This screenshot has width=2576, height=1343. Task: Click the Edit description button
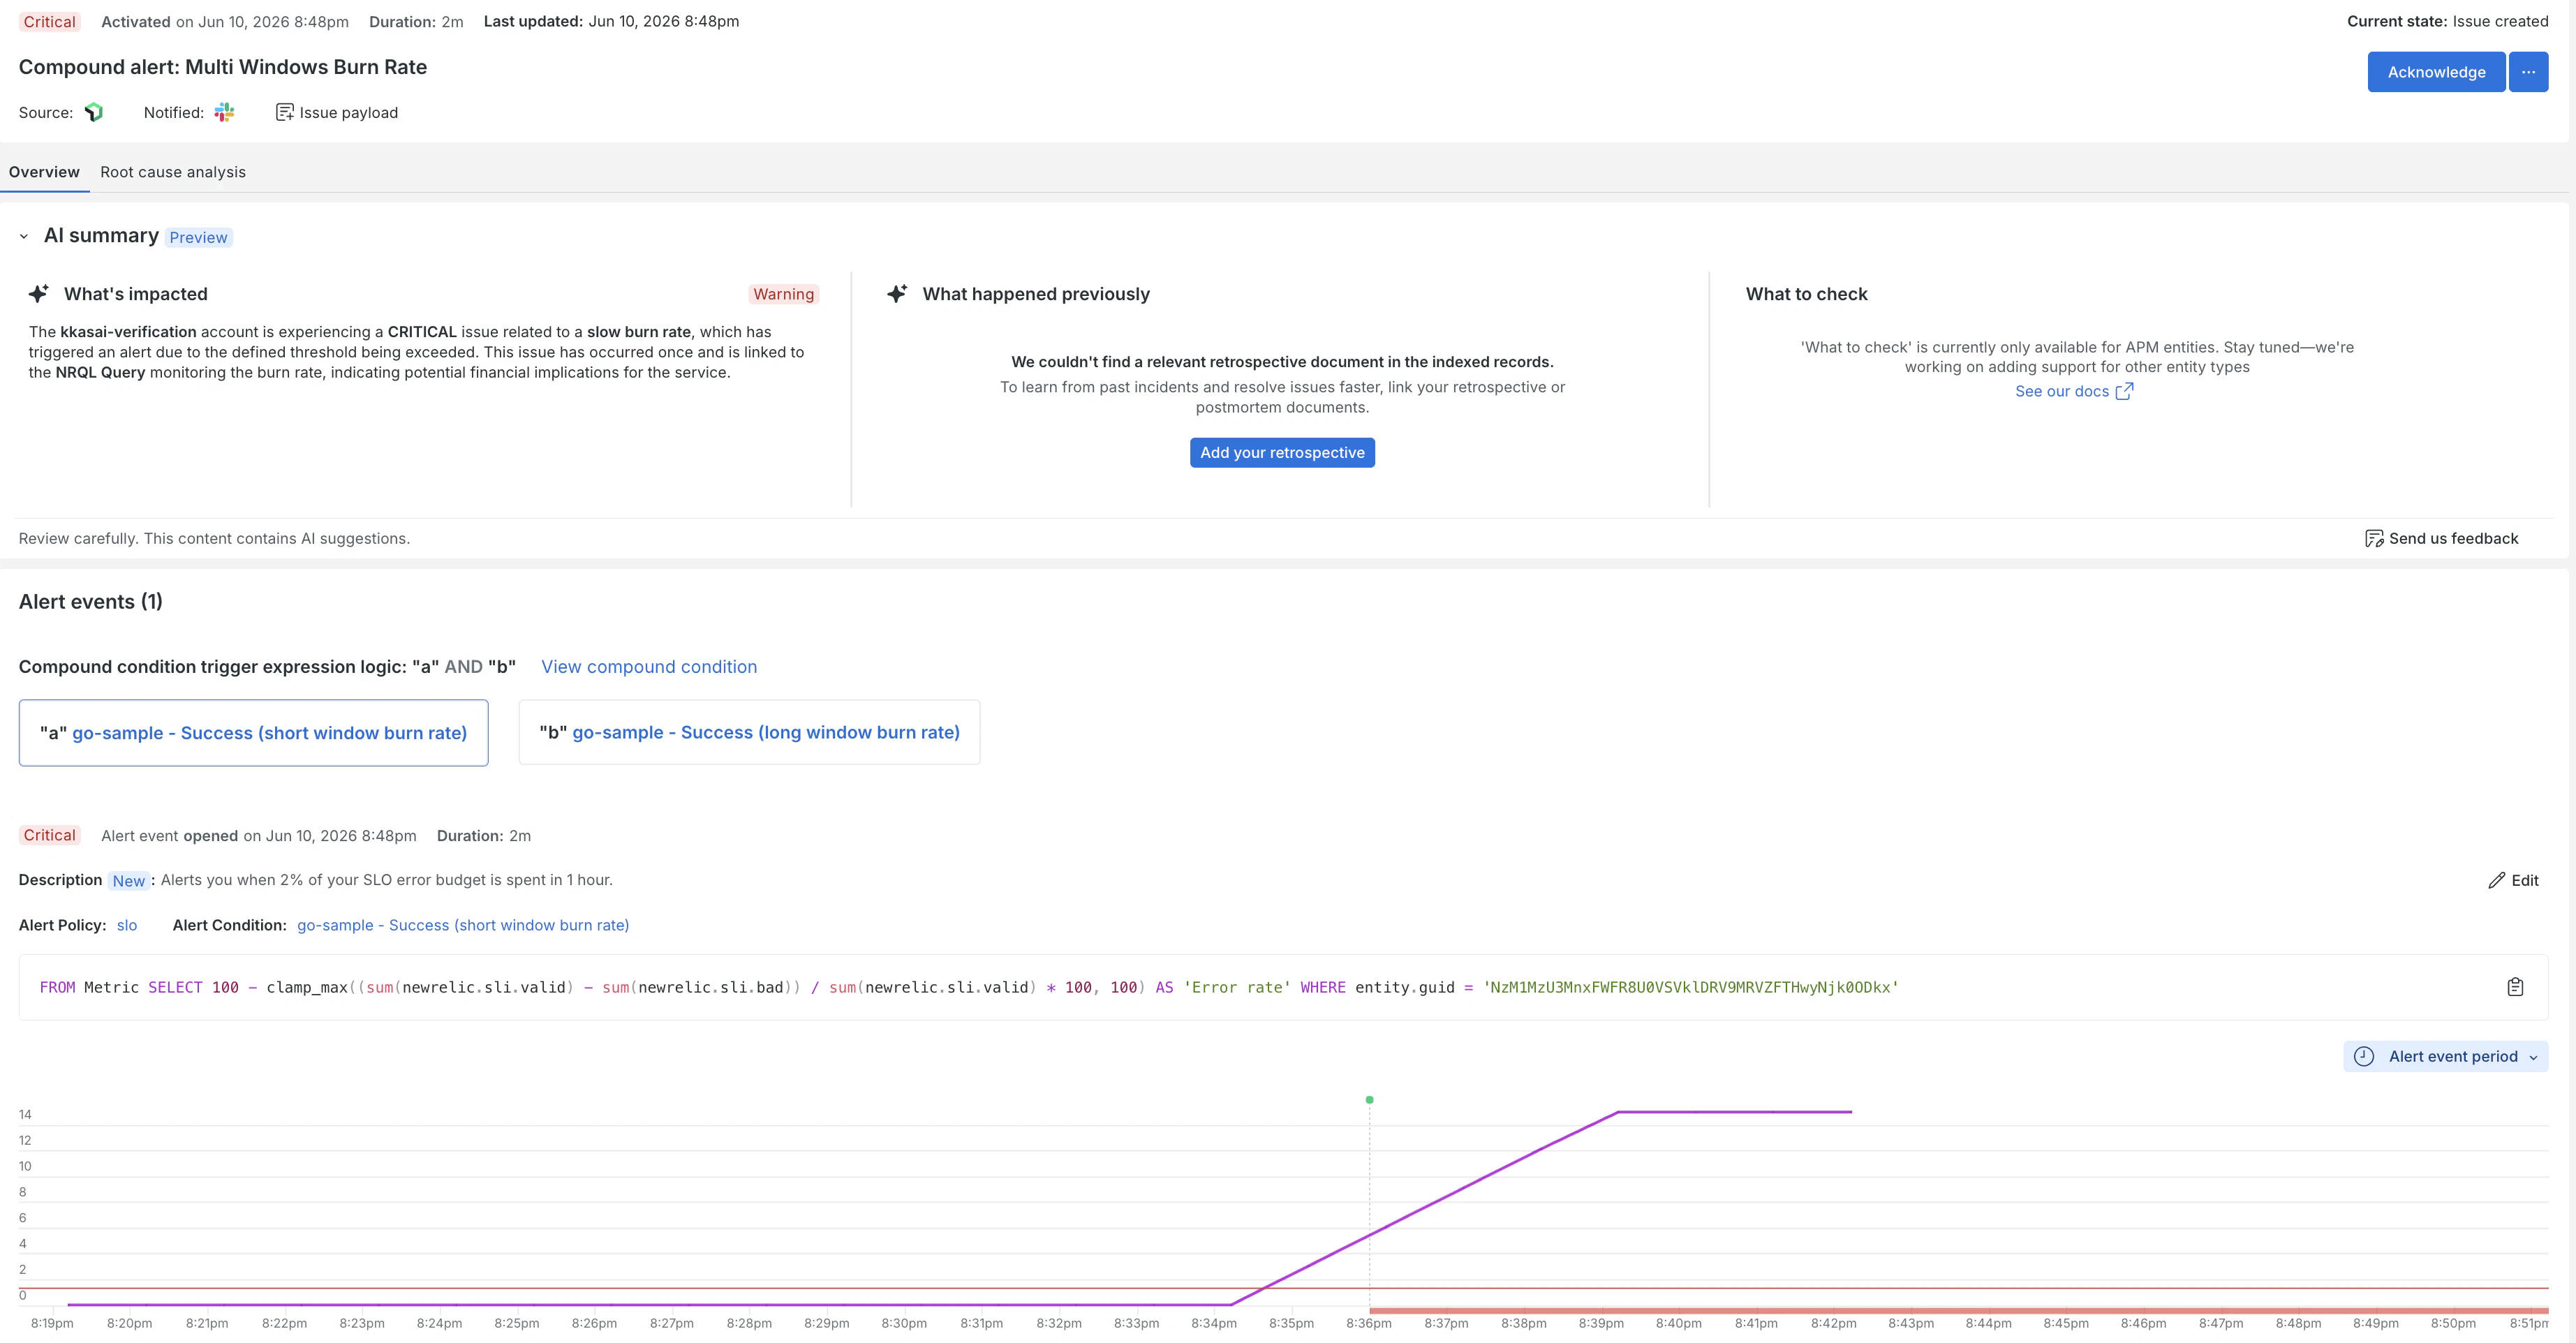click(x=2513, y=880)
